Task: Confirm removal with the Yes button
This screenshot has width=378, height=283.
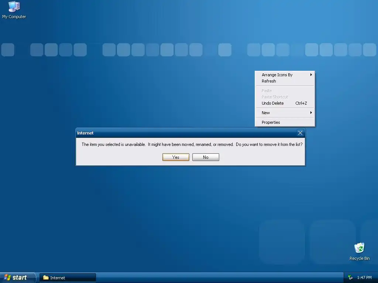Action: [x=176, y=157]
